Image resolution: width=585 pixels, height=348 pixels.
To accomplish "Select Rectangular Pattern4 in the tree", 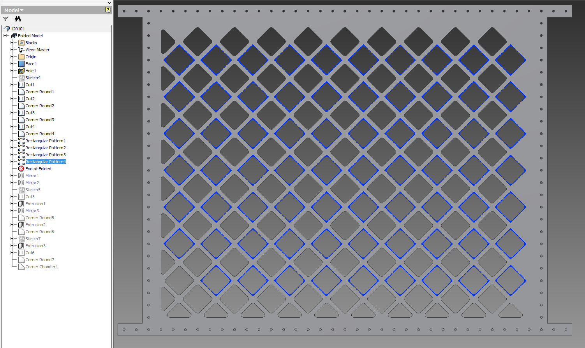I will [x=46, y=162].
